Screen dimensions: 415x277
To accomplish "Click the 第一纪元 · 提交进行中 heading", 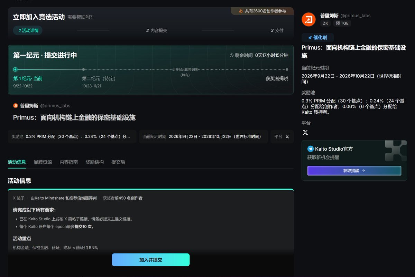I will 45,55.
